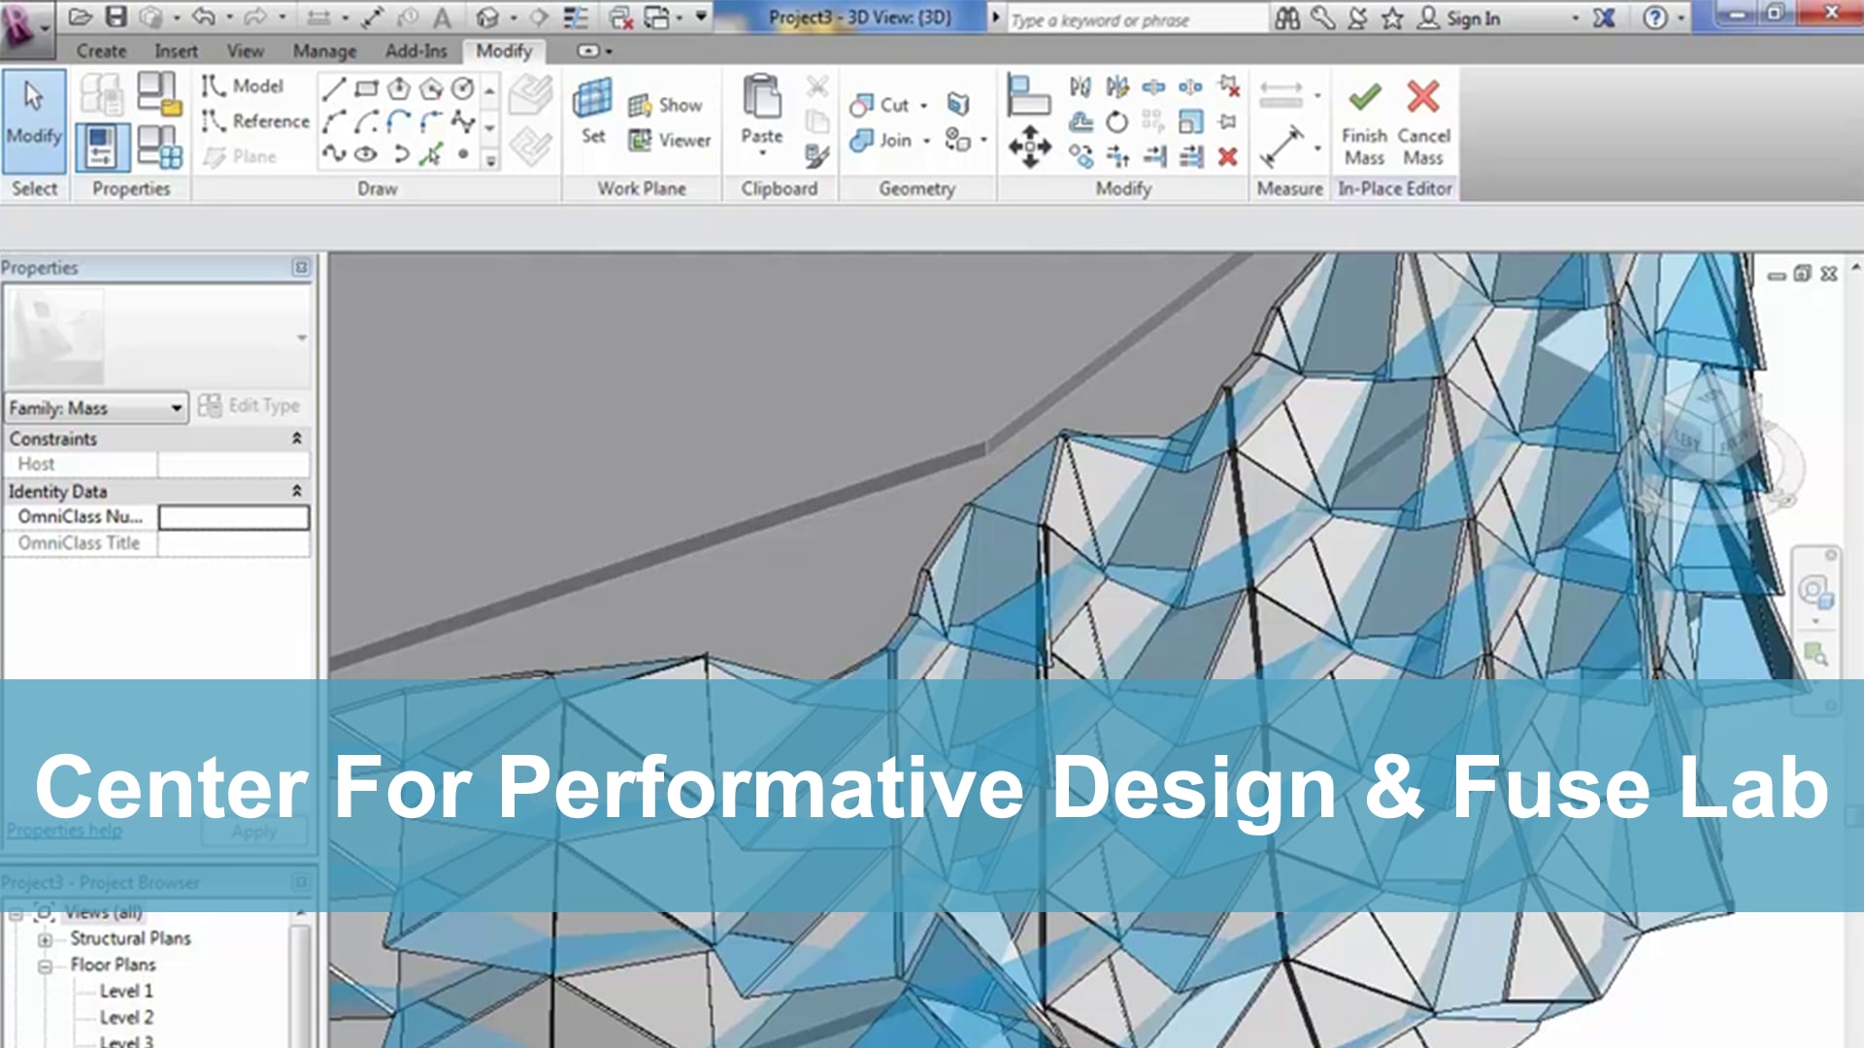The height and width of the screenshot is (1048, 1864).
Task: Open the Manage ribbon tab
Action: pos(324,50)
